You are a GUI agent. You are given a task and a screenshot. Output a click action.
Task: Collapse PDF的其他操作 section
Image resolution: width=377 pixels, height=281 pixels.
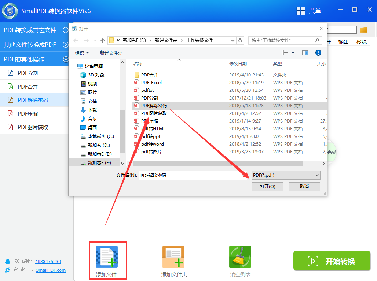click(x=34, y=59)
